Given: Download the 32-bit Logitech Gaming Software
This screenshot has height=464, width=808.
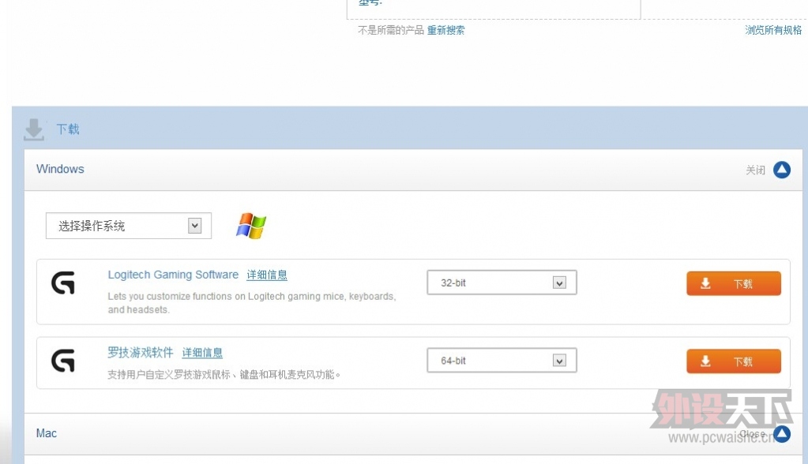Looking at the screenshot, I should click(734, 283).
